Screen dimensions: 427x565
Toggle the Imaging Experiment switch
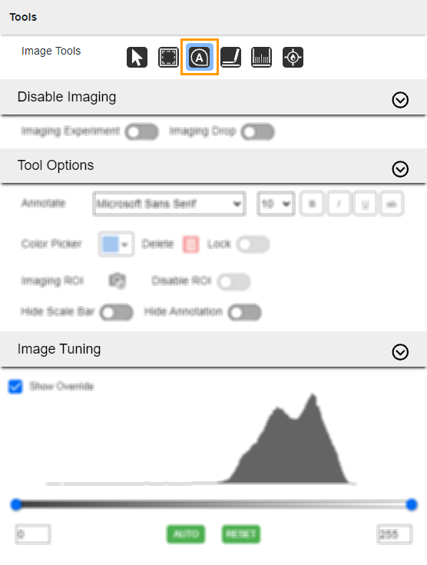pos(142,132)
